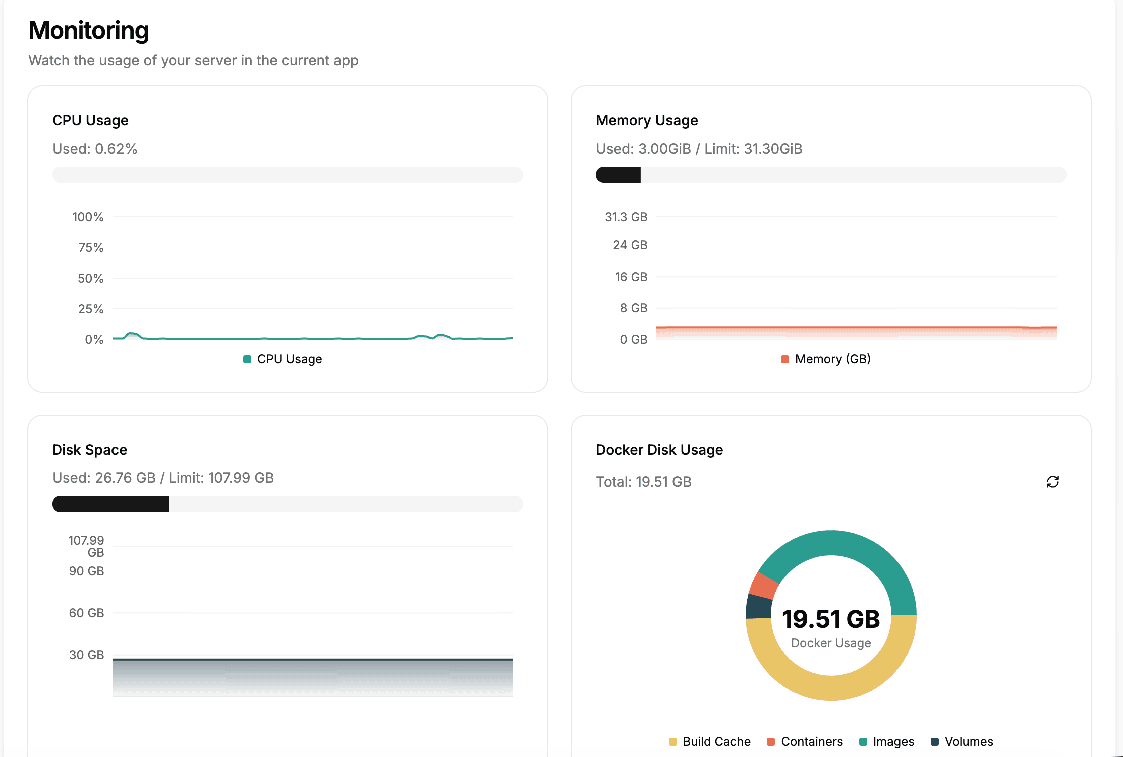The height and width of the screenshot is (757, 1123).
Task: Click the 'Watch the usage of your server' subtitle
Action: coord(193,60)
